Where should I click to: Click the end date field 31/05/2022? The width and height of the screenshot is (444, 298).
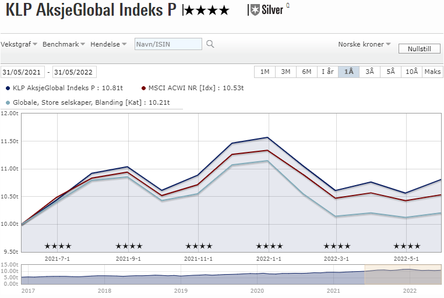[74, 72]
